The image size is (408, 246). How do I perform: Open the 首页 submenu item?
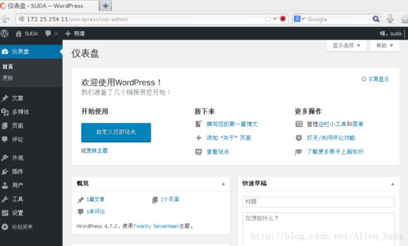8,67
